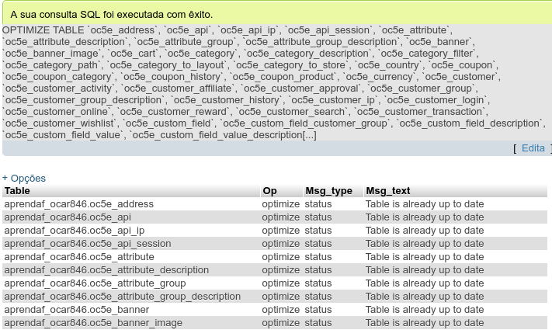Select the aprendaf_ocar846.oc5e_address table cell
This screenshot has height=330, width=552.
[x=79, y=204]
